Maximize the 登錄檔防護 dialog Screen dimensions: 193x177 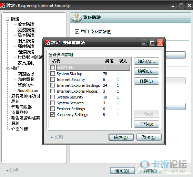pyautogui.click(x=152, y=43)
